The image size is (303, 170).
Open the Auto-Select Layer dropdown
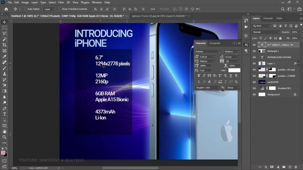(x=49, y=9)
